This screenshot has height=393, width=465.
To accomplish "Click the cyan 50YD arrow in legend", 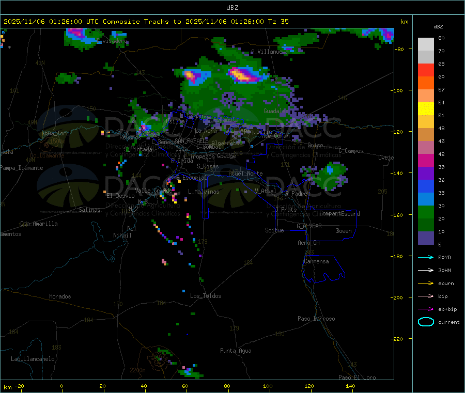I will [x=426, y=257].
